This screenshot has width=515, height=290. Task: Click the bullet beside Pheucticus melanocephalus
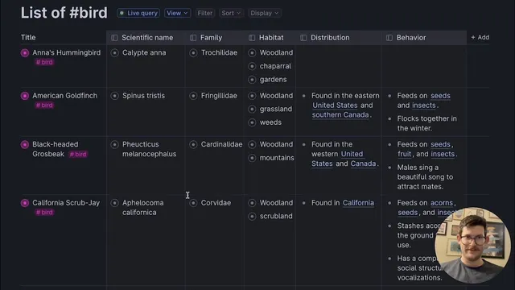114,144
